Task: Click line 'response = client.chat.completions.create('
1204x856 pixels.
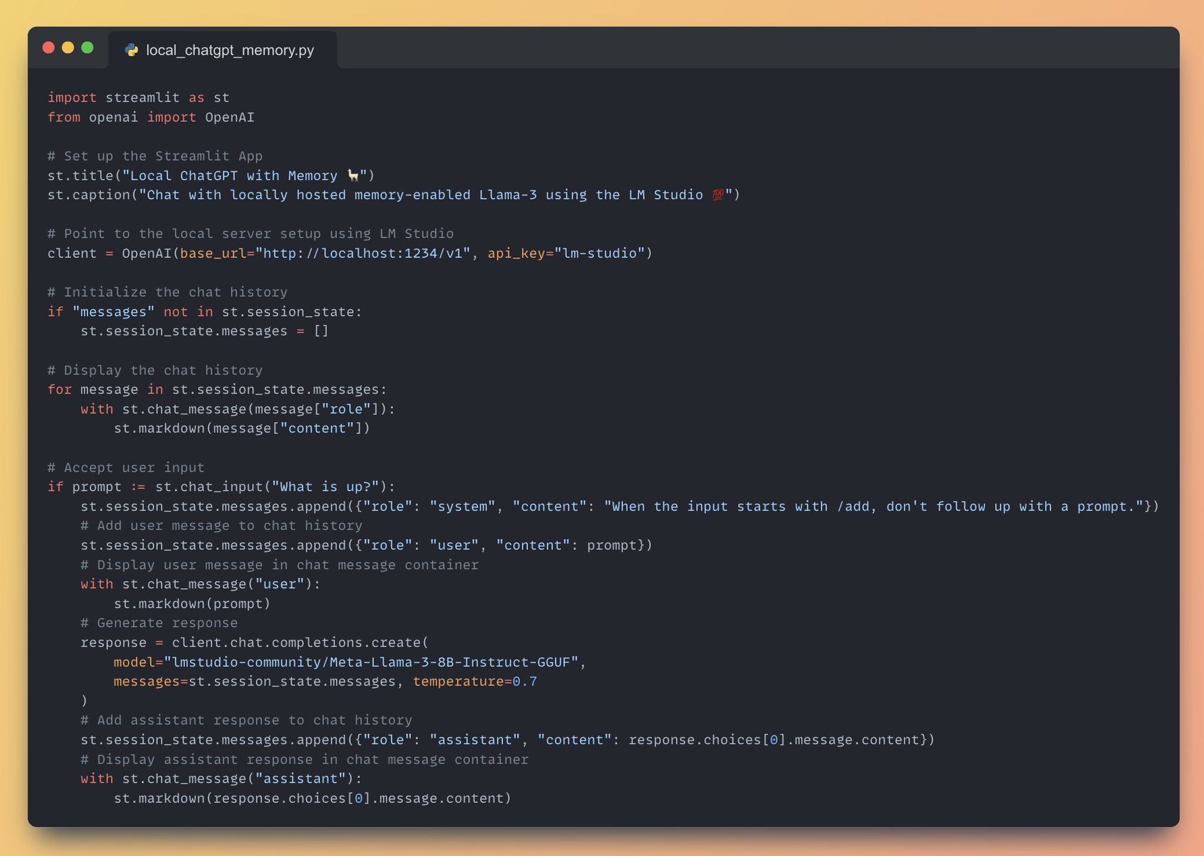Action: coord(255,643)
